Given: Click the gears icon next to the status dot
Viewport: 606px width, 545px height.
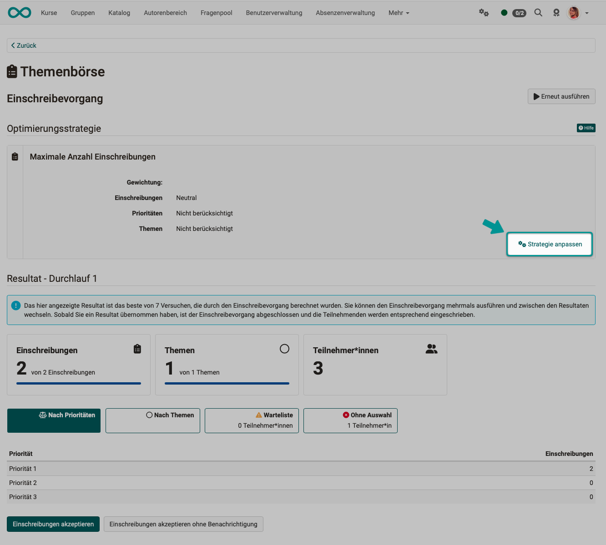Looking at the screenshot, I should (x=484, y=13).
